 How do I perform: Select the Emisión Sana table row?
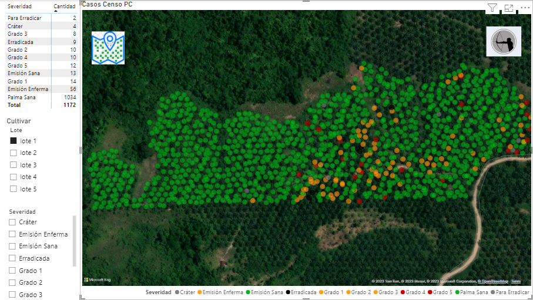42,73
